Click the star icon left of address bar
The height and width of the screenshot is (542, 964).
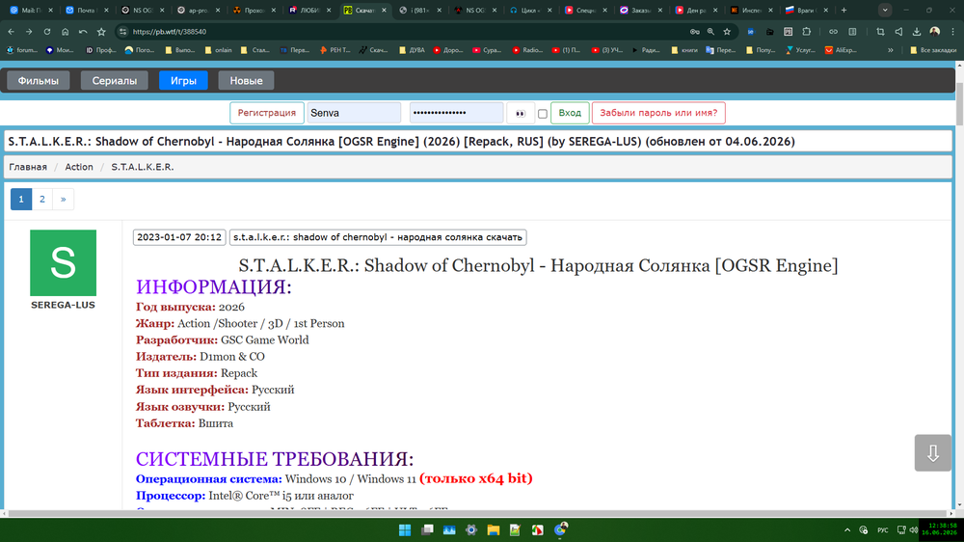(x=101, y=32)
